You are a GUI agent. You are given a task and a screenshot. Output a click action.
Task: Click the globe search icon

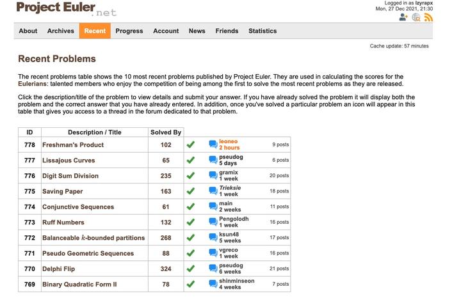pyautogui.click(x=416, y=17)
